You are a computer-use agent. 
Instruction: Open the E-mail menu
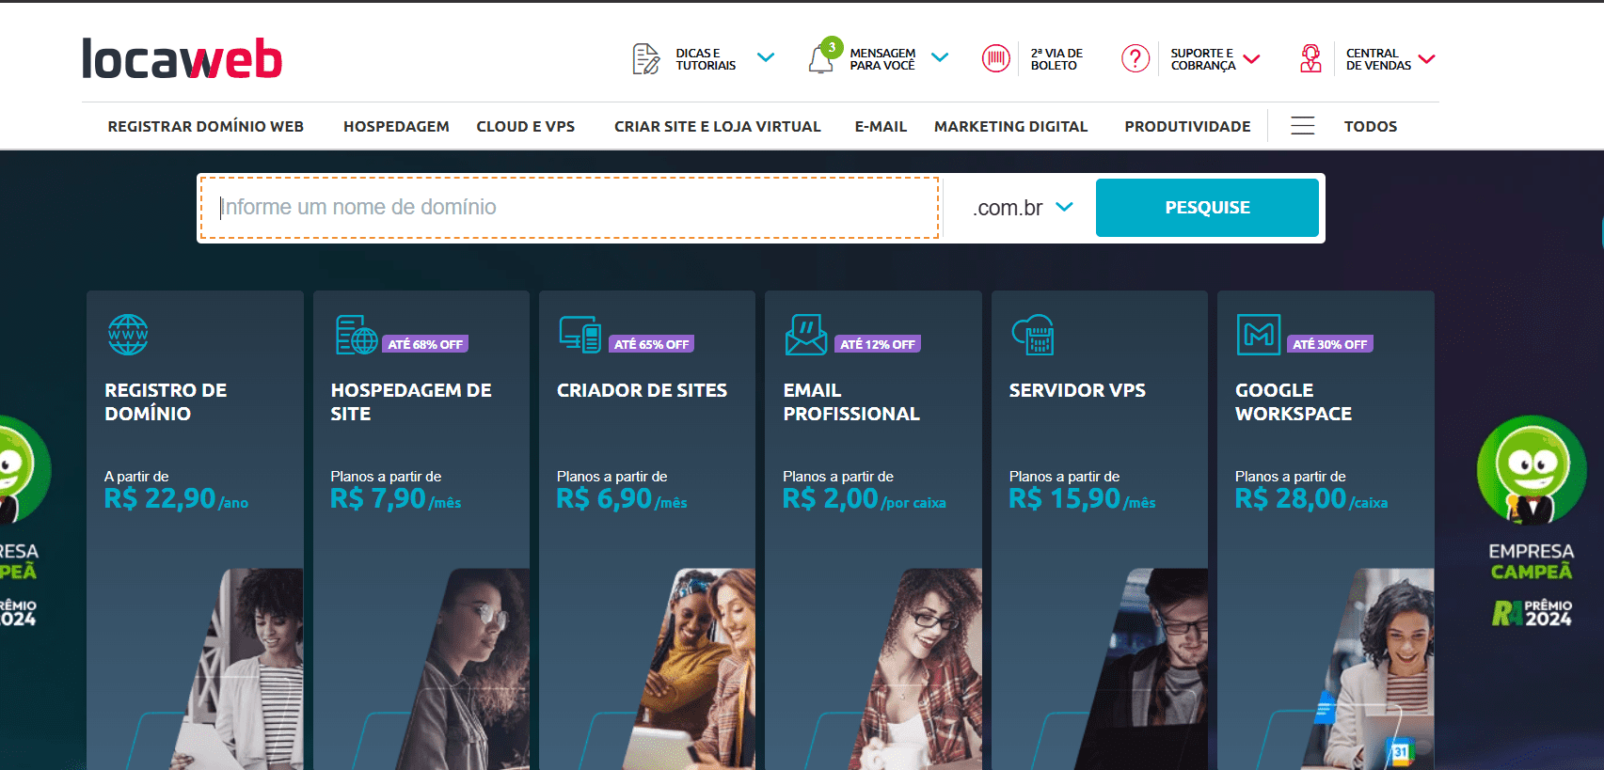click(x=881, y=126)
